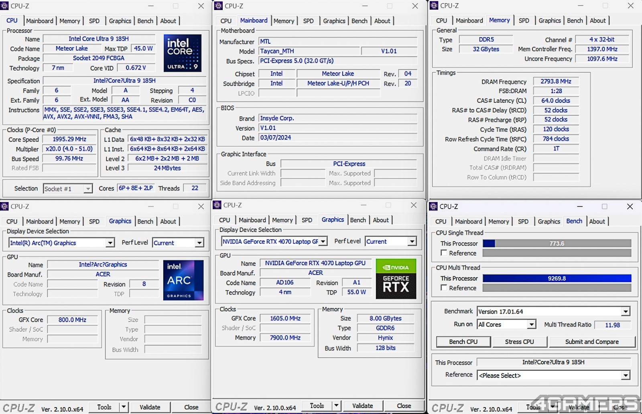
Task: Open the Reference Please Select dropdown
Action: click(626, 375)
